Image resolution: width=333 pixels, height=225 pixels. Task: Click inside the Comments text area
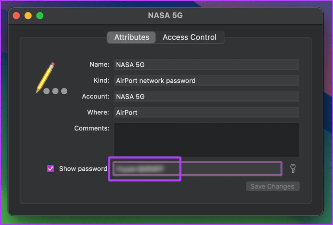click(206, 140)
